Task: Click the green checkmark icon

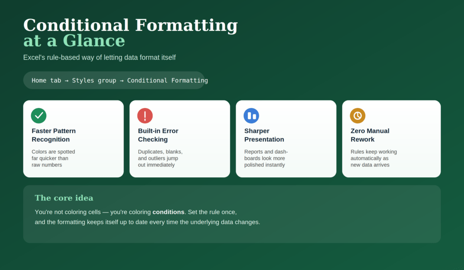Action: (x=39, y=115)
